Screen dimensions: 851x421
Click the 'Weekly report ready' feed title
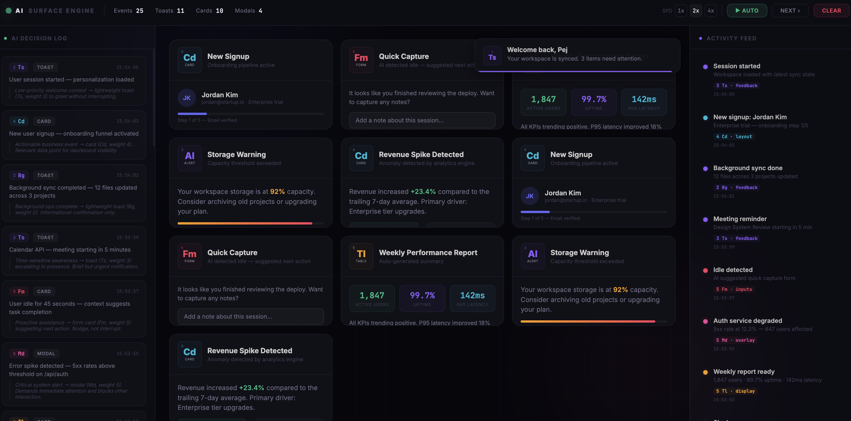pos(744,372)
